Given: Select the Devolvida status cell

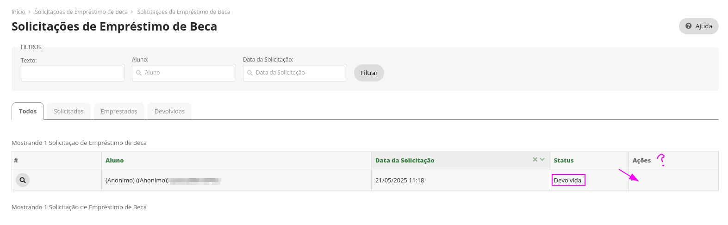Looking at the screenshot, I should (568, 180).
